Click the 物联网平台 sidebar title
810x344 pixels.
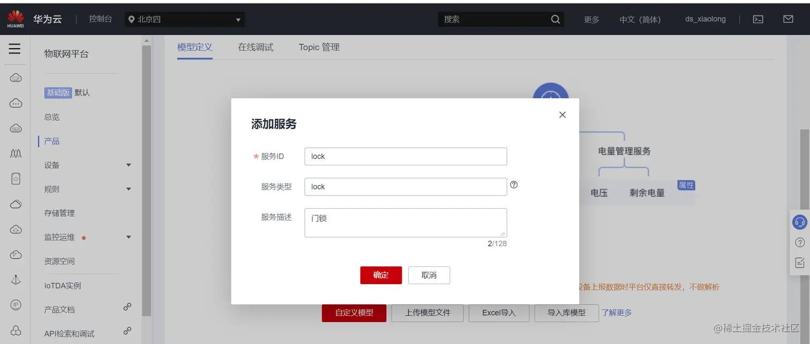(x=66, y=53)
